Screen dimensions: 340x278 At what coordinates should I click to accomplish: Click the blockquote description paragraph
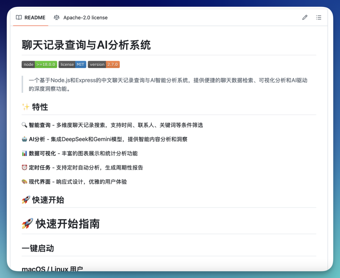click(168, 84)
